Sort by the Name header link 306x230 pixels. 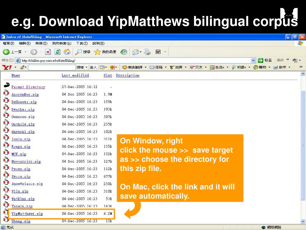(16, 75)
